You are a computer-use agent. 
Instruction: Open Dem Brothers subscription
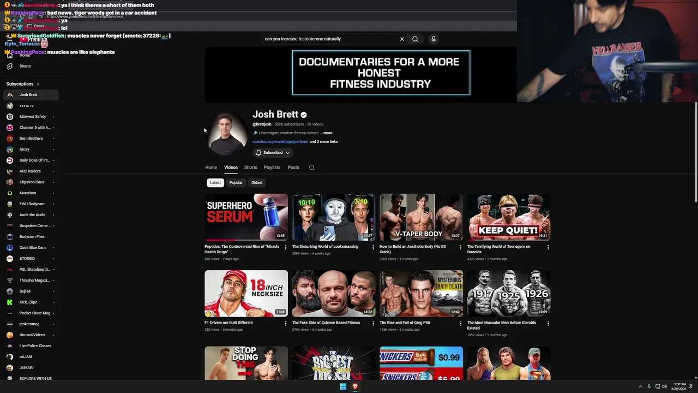click(x=31, y=139)
